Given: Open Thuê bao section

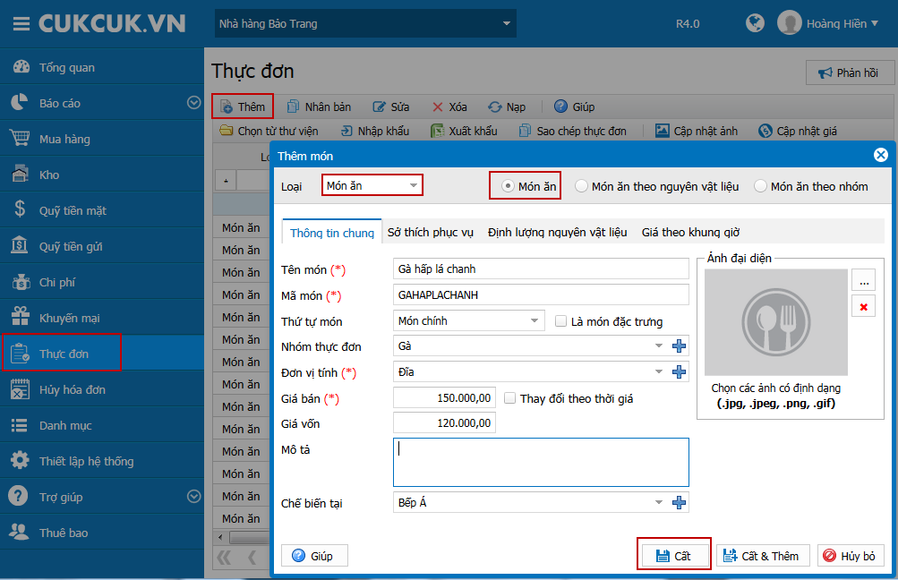Looking at the screenshot, I should 102,533.
